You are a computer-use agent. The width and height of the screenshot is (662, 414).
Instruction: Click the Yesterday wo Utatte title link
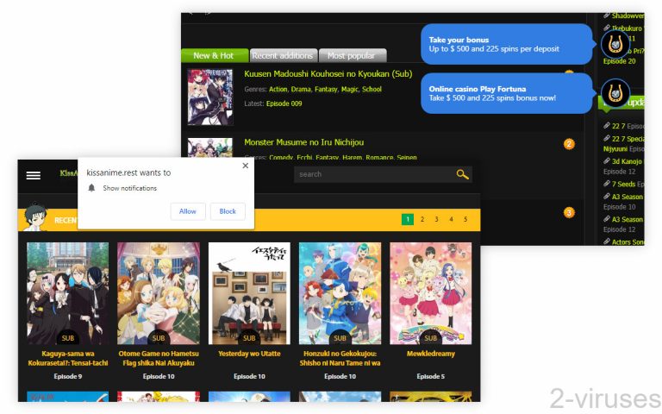(x=249, y=354)
